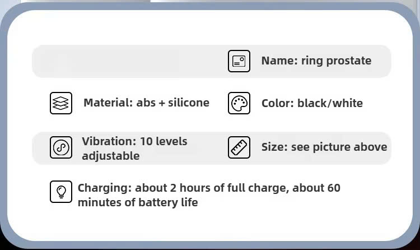The width and height of the screenshot is (420, 250).
Task: Click the lightbulb Charging icon
Action: pos(61,192)
